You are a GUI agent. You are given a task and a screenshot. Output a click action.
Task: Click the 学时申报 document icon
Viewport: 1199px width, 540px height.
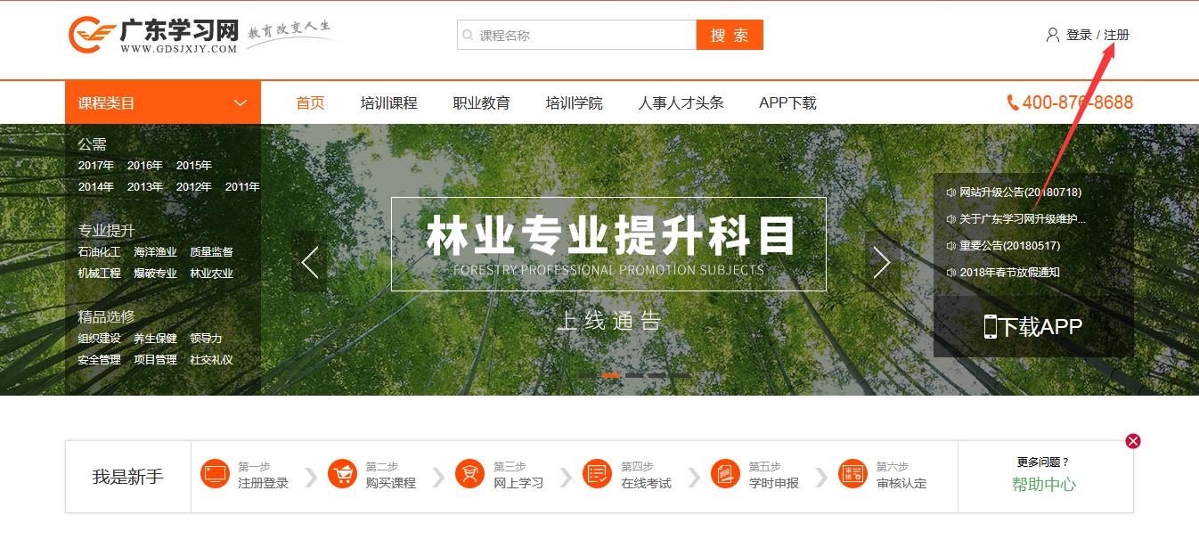pos(725,474)
